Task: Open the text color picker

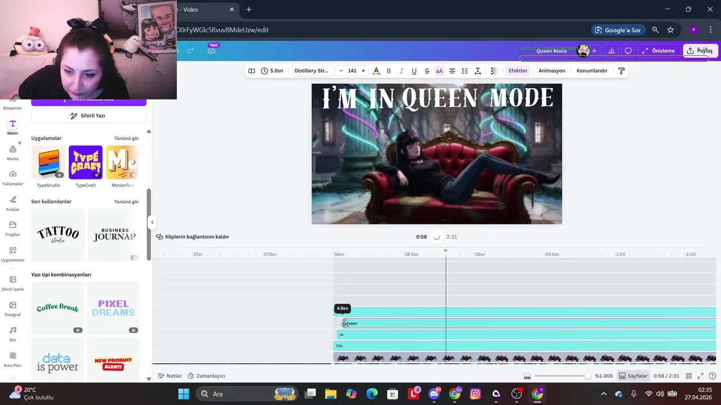Action: 376,71
